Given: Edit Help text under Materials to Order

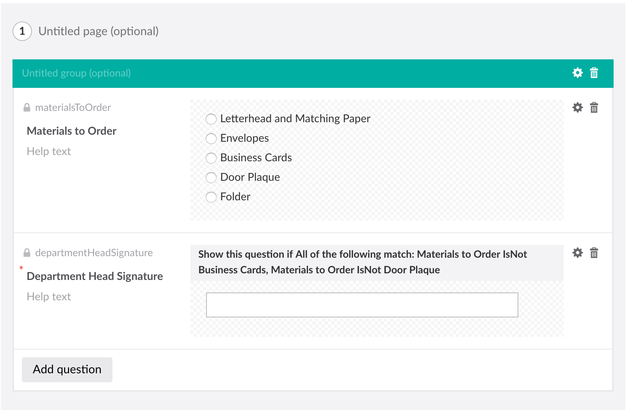Looking at the screenshot, I should point(48,152).
